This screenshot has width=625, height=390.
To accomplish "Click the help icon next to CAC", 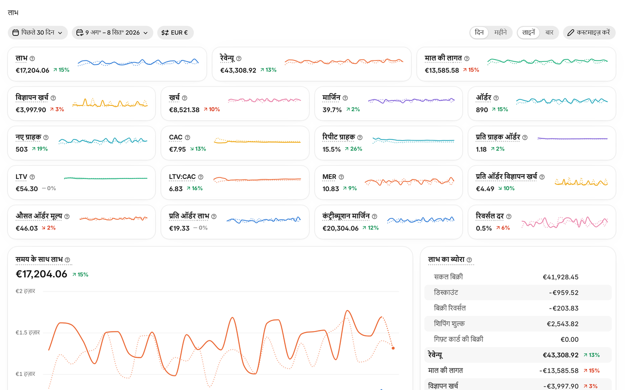I will point(187,137).
